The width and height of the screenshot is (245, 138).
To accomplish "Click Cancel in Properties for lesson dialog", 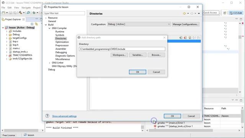I will tap(191, 116).
